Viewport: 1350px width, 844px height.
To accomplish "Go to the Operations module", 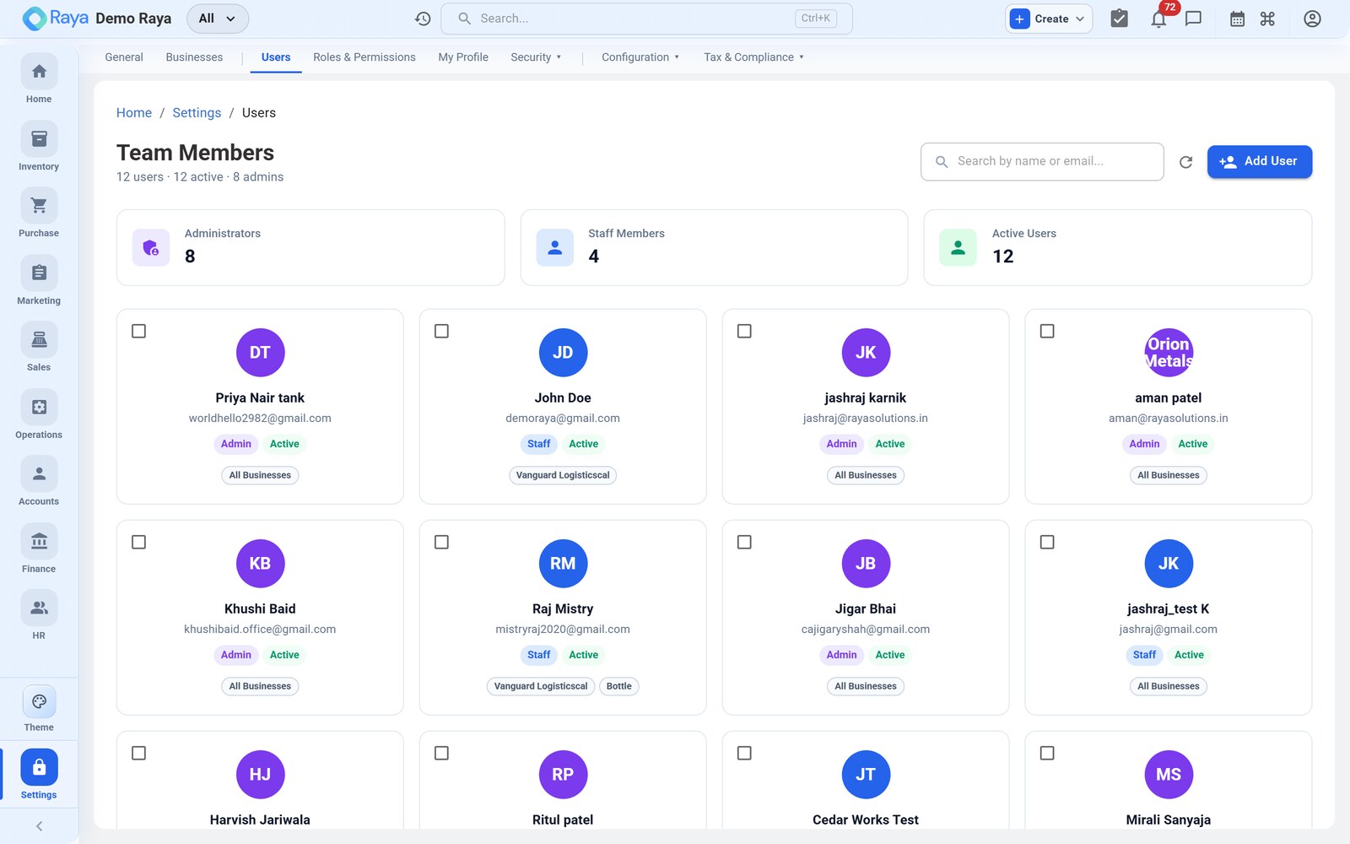I will click(39, 415).
